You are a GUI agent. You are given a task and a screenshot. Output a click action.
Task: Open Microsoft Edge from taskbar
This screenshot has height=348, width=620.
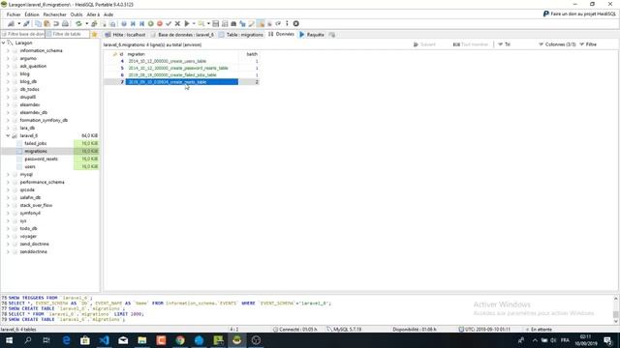(66, 340)
